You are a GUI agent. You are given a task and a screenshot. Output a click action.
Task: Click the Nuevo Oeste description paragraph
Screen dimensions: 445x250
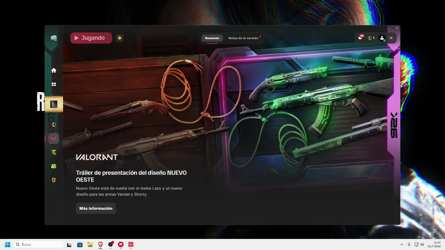129,191
